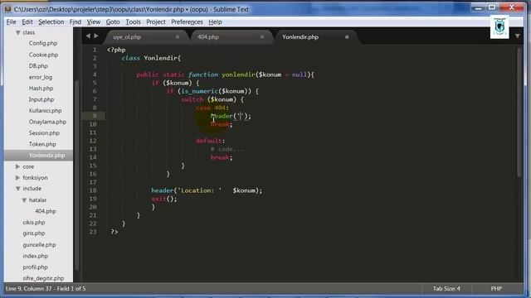Open Session.php in sidebar
The height and width of the screenshot is (298, 531).
44,132
